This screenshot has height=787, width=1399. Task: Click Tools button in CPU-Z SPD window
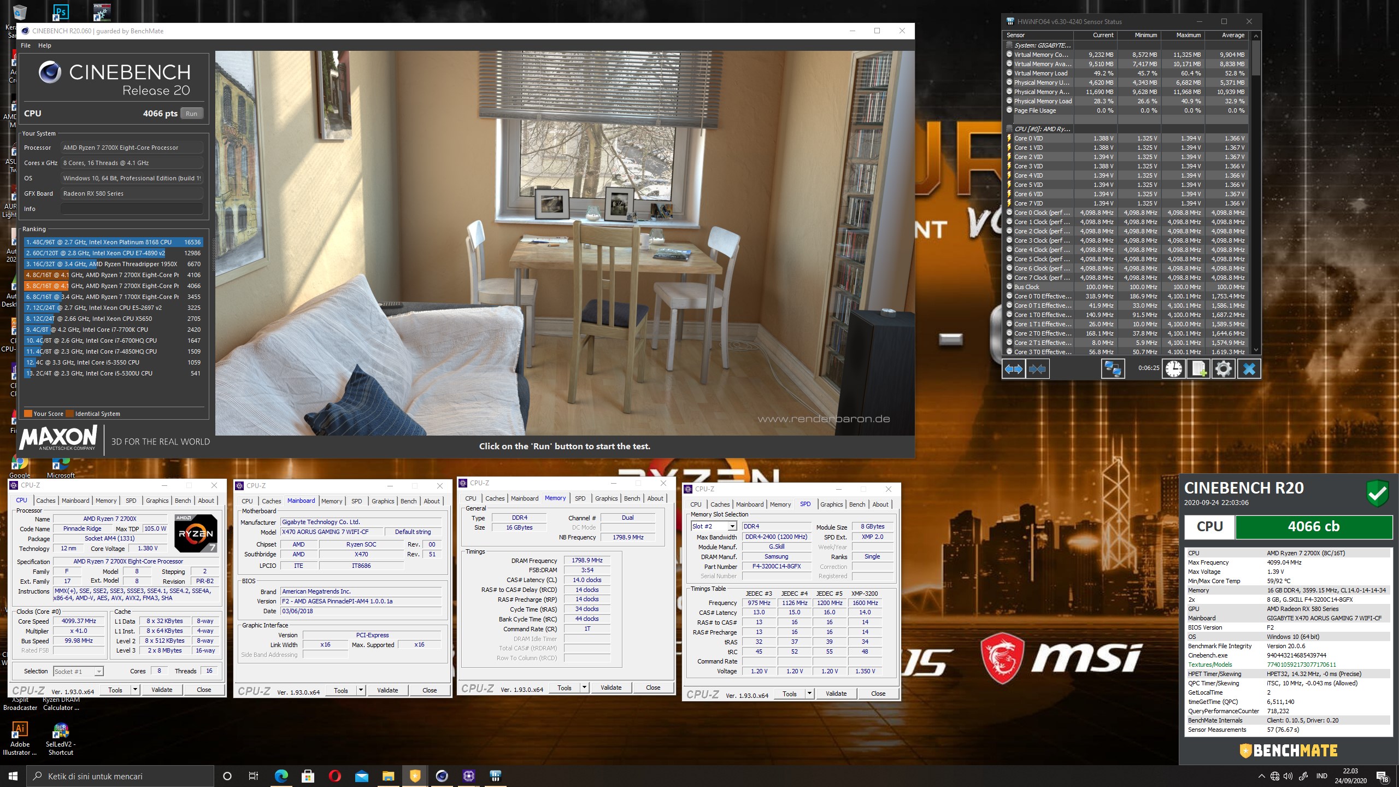[x=790, y=694]
